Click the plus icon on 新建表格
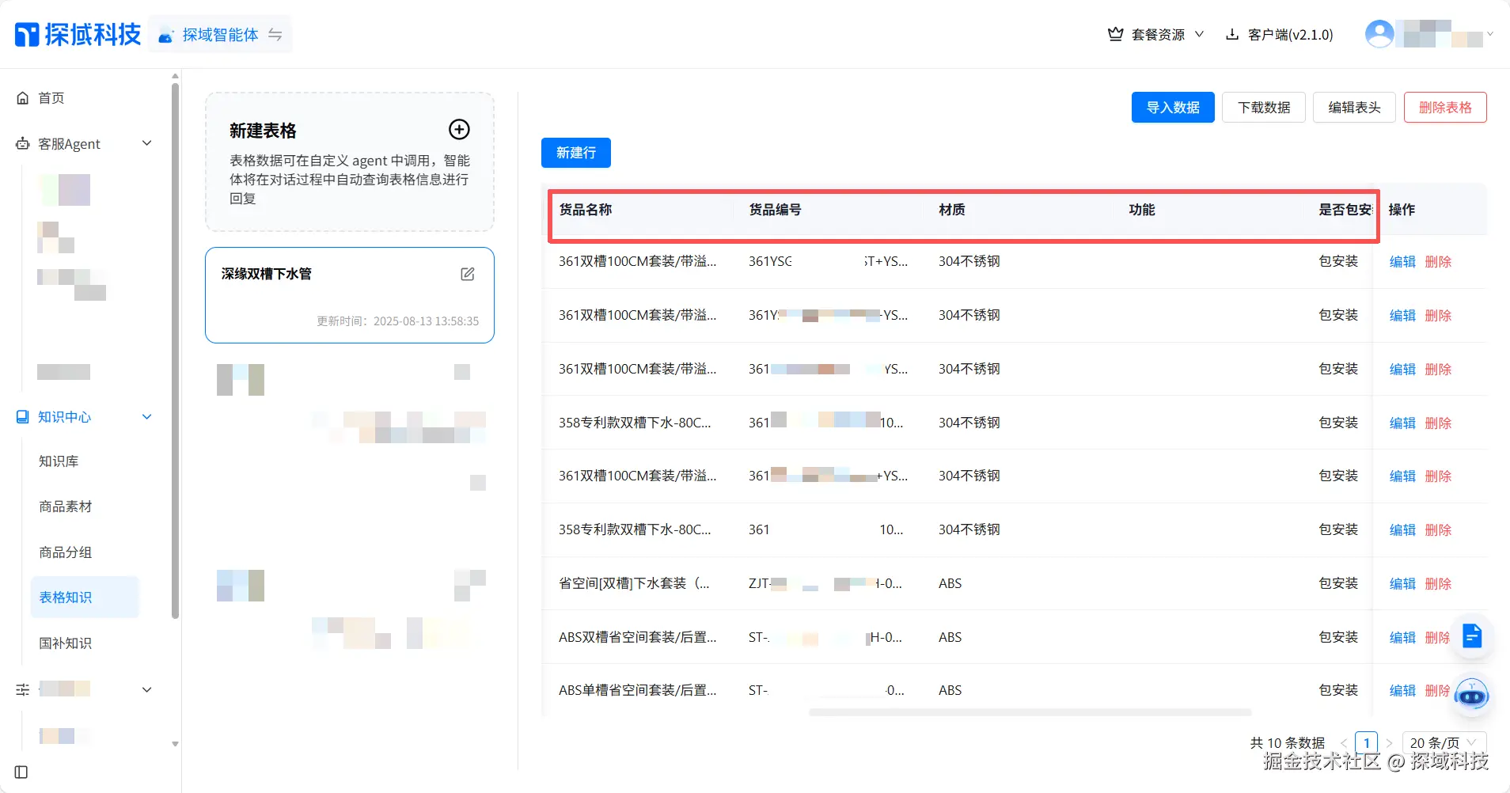The height and width of the screenshot is (793, 1510). [x=459, y=129]
